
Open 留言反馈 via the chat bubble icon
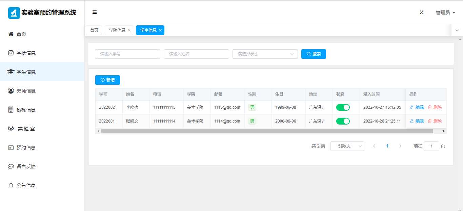pos(11,166)
